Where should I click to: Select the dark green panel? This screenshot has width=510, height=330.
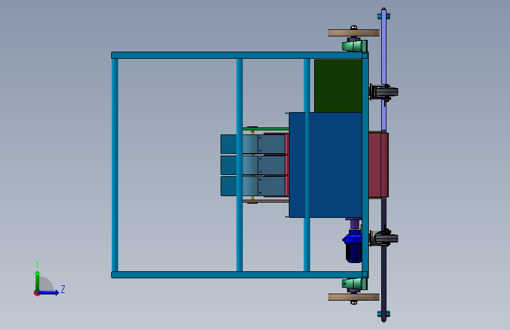coord(338,86)
